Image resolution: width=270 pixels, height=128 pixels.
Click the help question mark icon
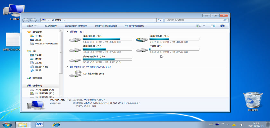point(222,26)
